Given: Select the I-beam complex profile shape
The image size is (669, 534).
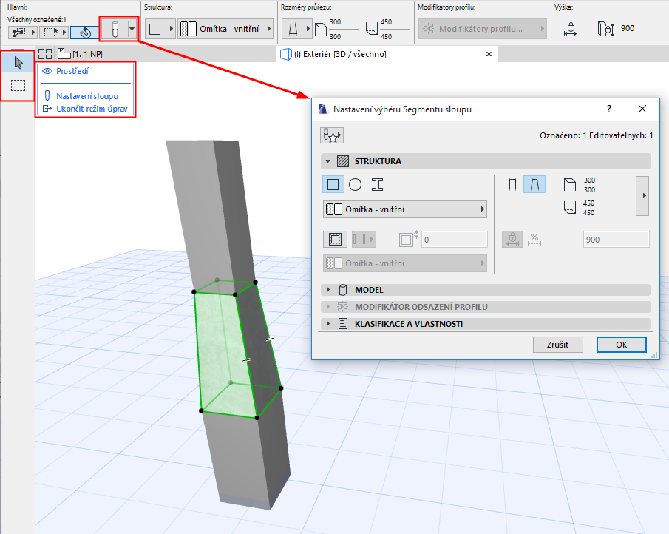Looking at the screenshot, I should 377,184.
